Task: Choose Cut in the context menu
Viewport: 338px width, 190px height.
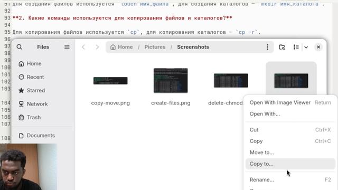Action: 290,130
